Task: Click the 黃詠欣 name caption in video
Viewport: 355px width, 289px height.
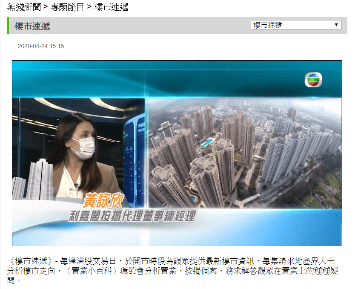Action: (103, 201)
